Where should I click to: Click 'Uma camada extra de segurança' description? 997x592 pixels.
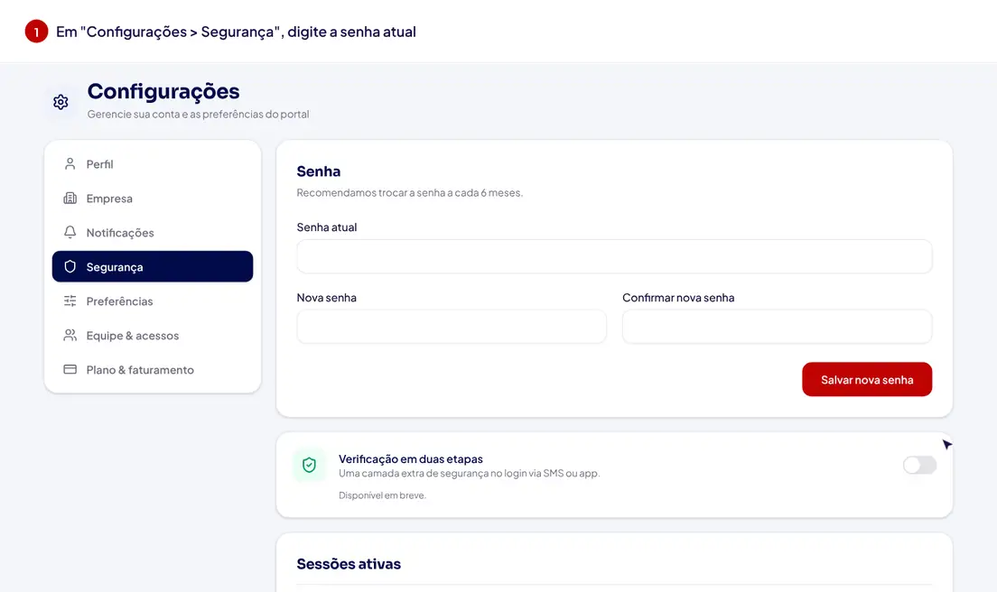point(470,473)
